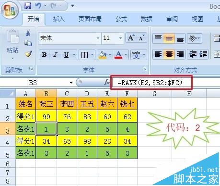
Task: Toggle underline formatting
Action: 66,55
